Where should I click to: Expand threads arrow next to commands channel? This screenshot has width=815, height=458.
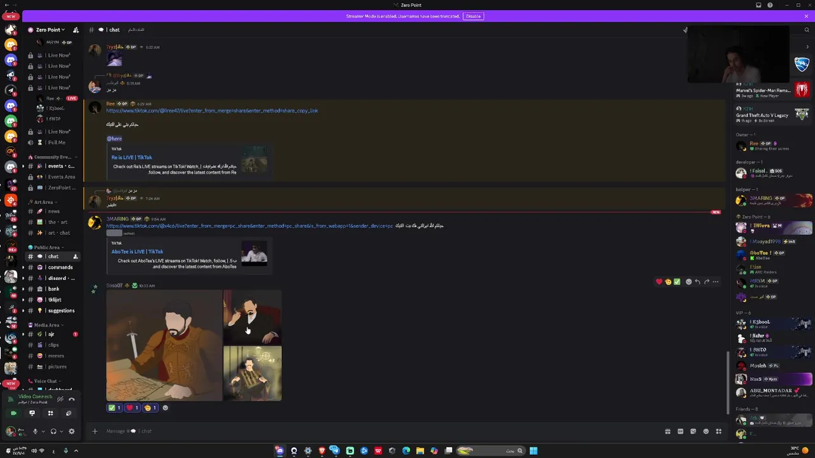(x=23, y=267)
